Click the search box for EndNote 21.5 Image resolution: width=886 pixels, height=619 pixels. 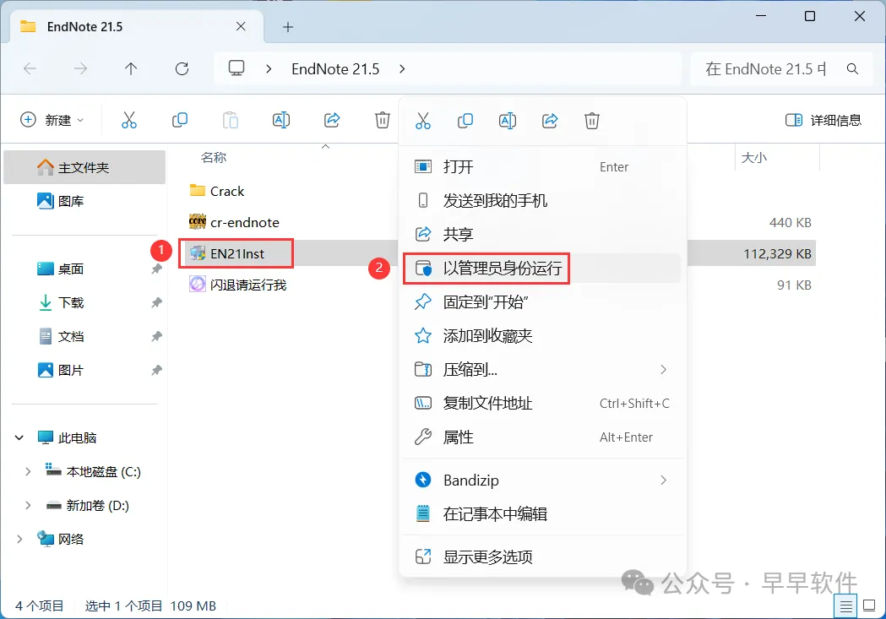(x=782, y=69)
